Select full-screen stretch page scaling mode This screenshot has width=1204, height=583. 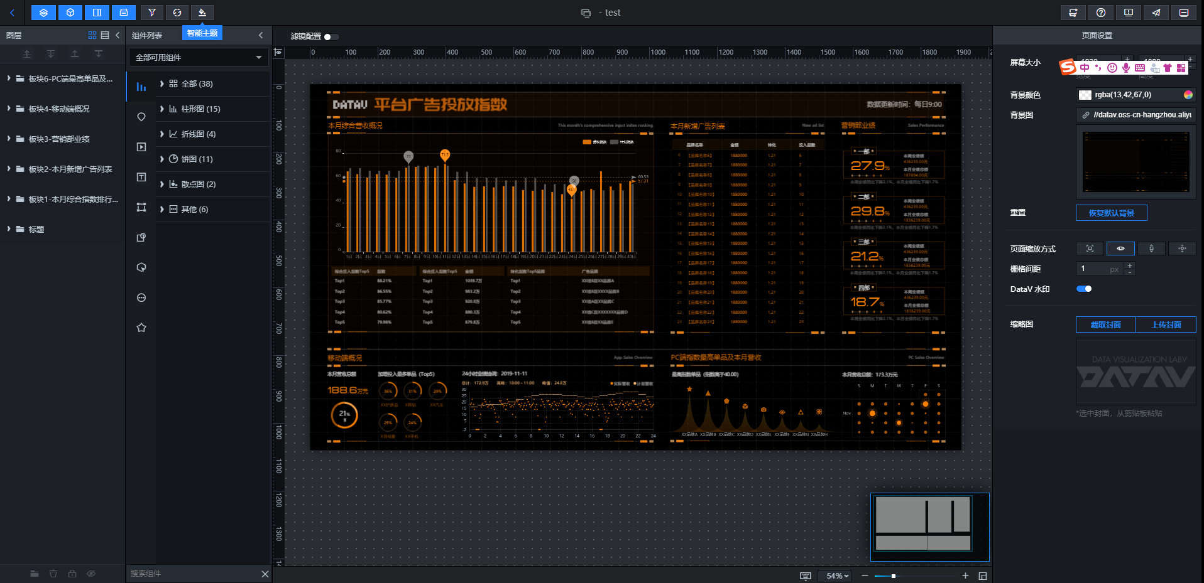tap(1090, 249)
